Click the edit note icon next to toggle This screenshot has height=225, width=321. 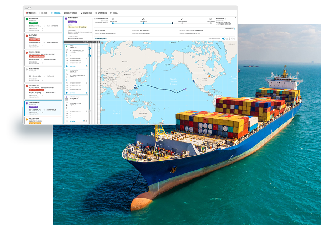pos(227,38)
